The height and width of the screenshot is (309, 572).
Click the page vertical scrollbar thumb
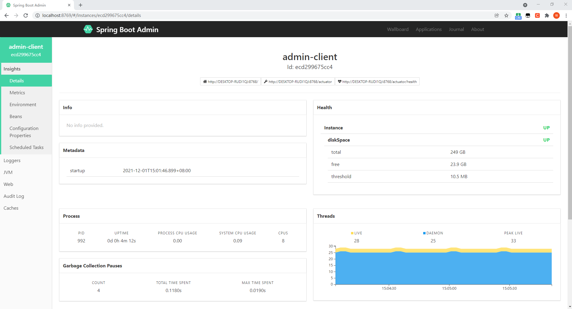pyautogui.click(x=570, y=123)
